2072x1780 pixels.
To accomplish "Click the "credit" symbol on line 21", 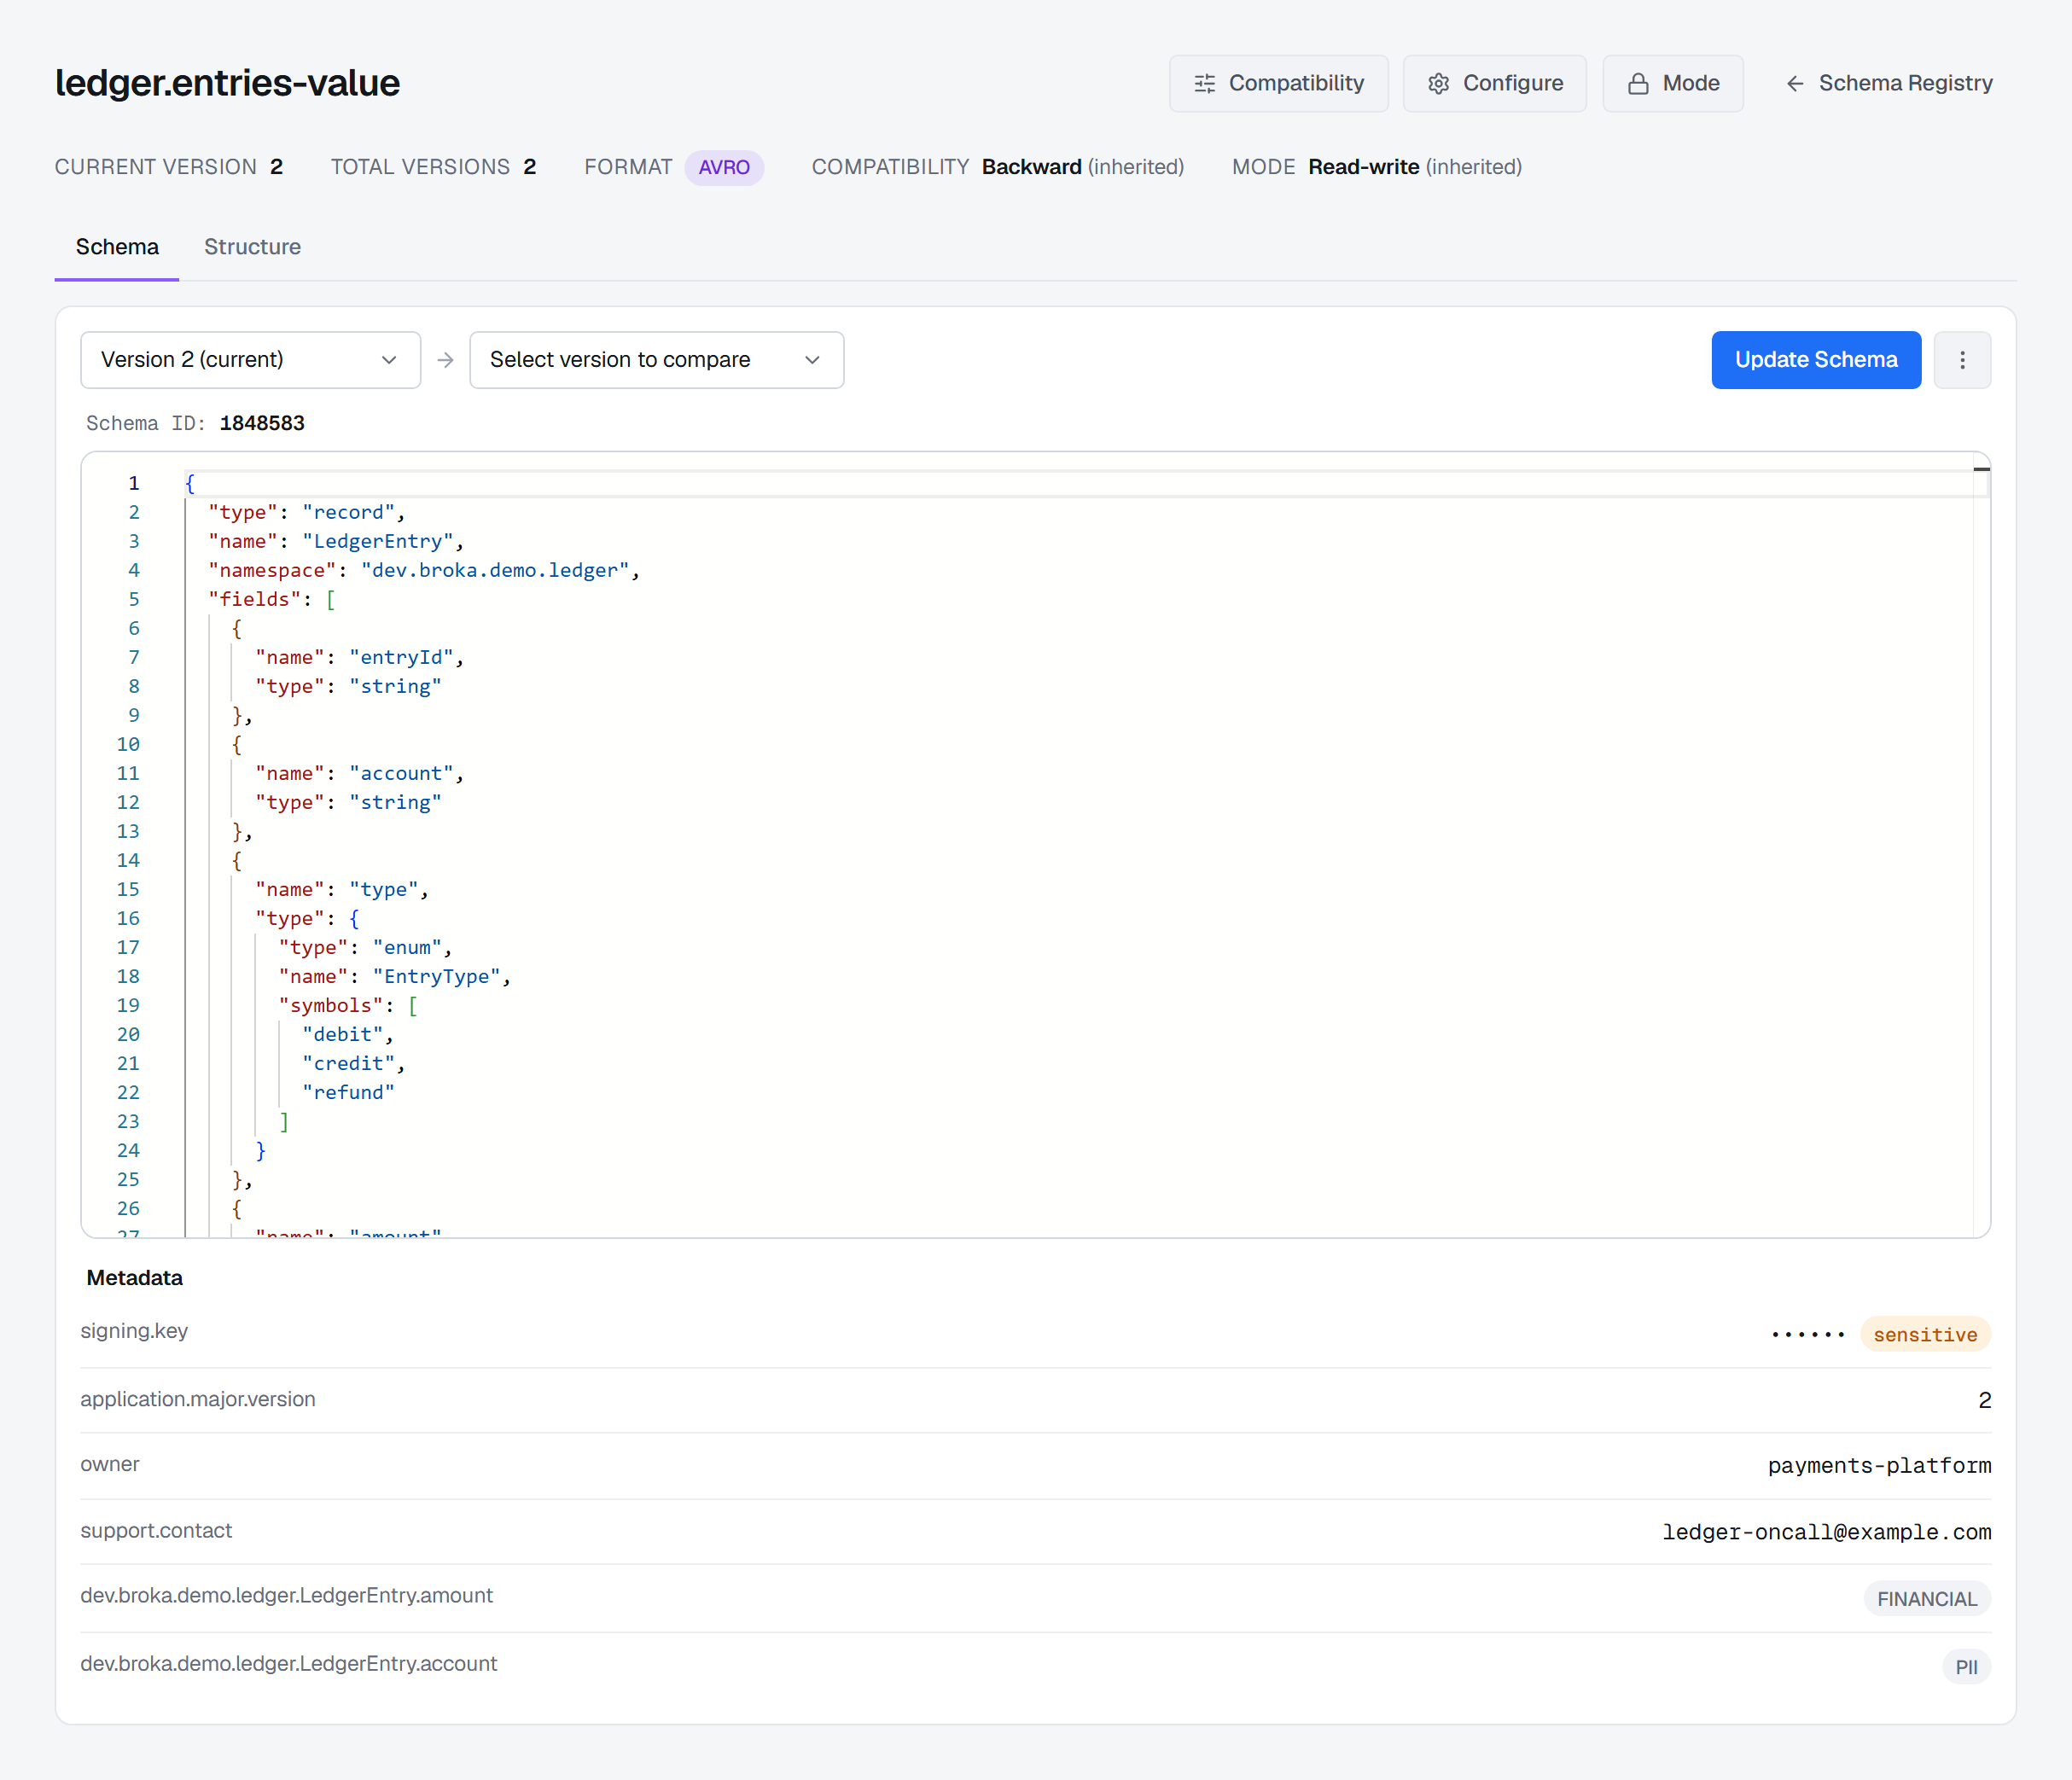I will coord(348,1063).
